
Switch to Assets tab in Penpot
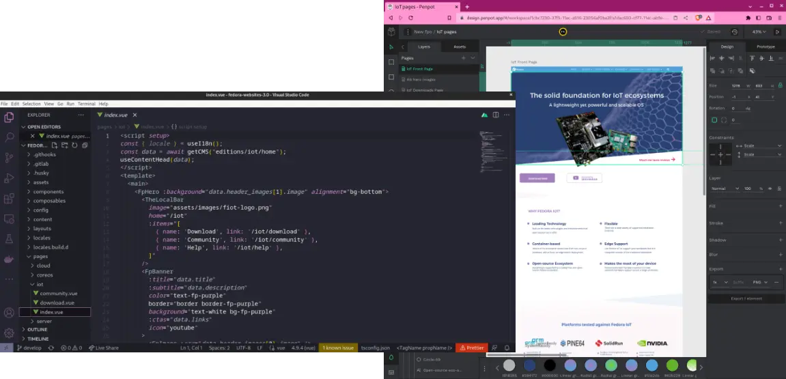coord(460,46)
